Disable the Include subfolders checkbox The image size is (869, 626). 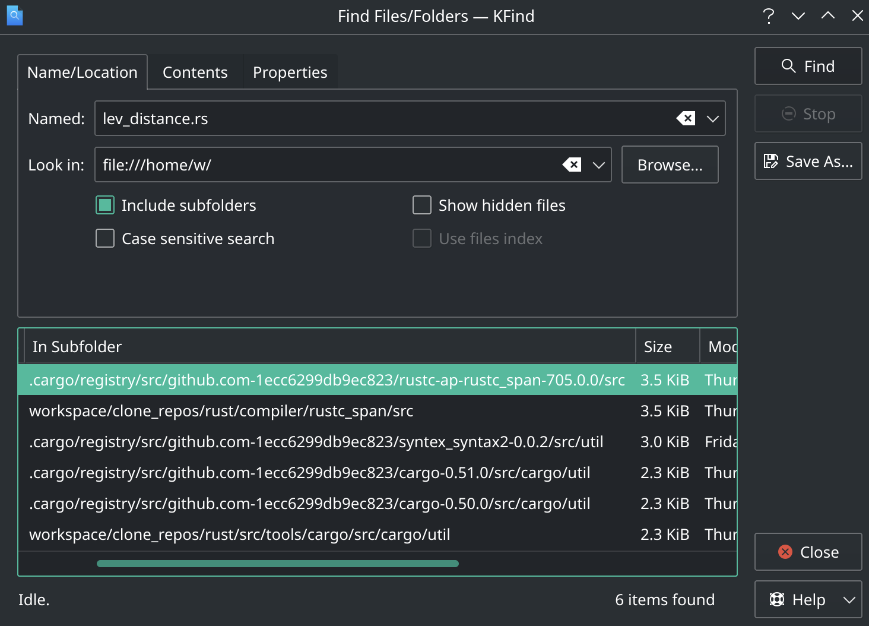105,205
